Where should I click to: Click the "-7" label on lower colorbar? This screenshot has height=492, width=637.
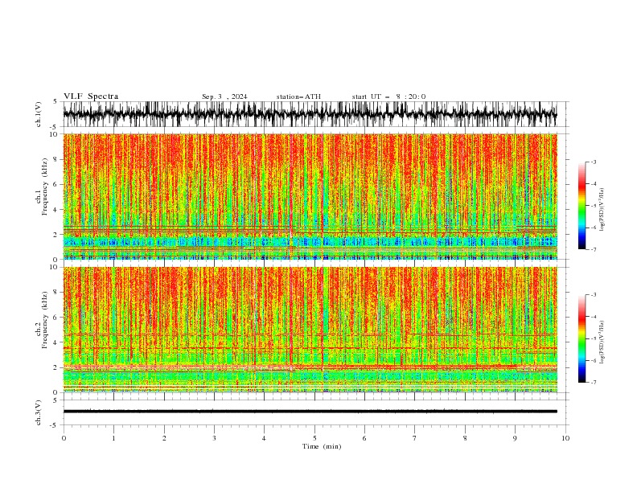coord(593,383)
